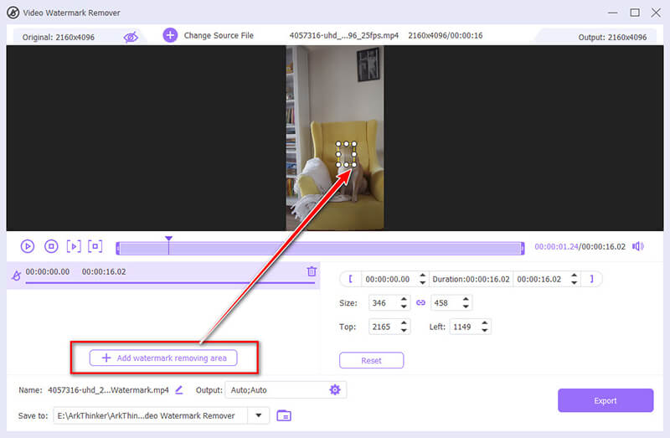Increase the Left position value
Viewport: 670px width, 438px height.
point(485,323)
